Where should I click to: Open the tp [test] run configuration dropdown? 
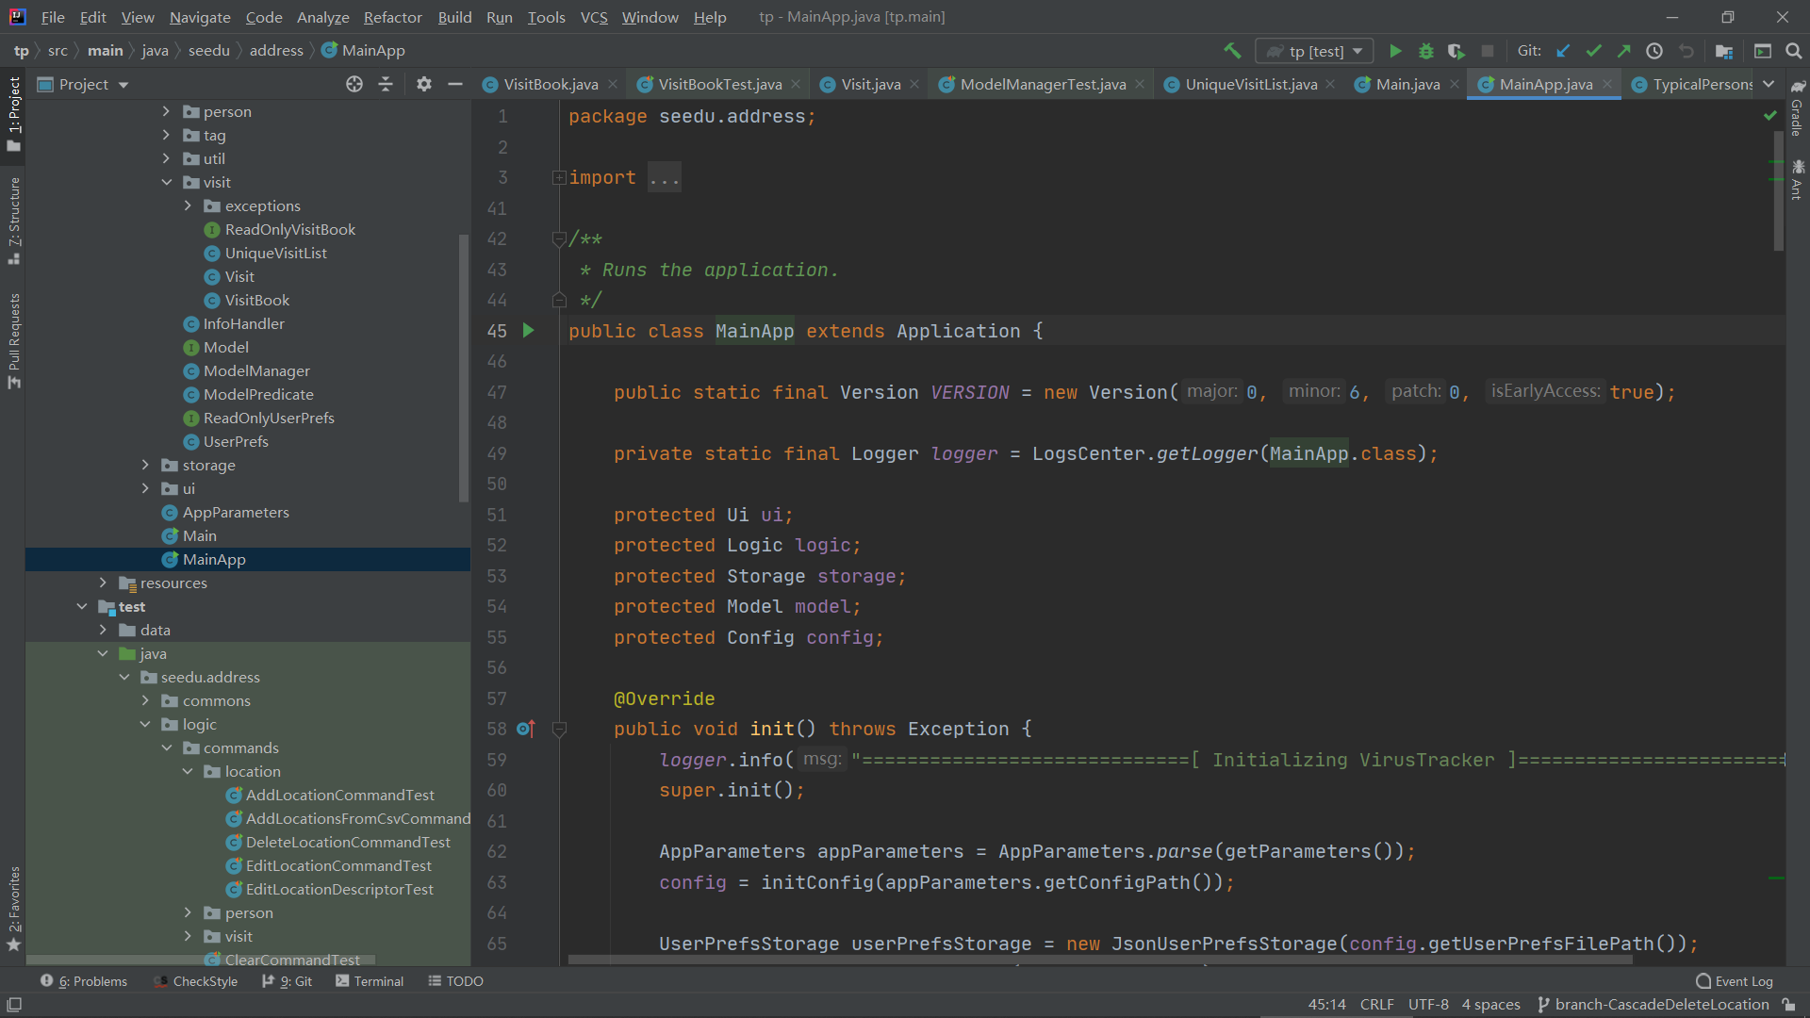[1315, 51]
